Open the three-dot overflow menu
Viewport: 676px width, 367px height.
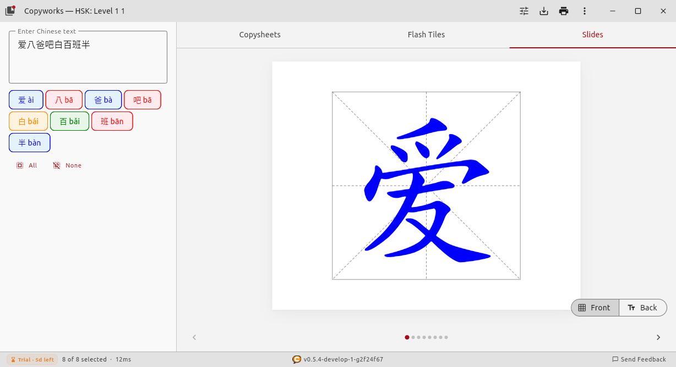click(x=585, y=10)
